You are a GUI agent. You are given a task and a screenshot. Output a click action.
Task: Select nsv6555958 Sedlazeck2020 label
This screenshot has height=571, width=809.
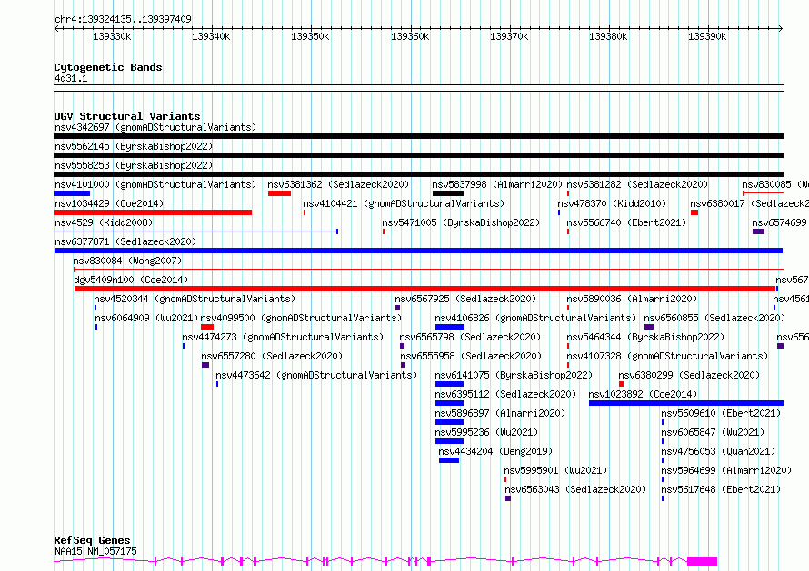(x=471, y=356)
